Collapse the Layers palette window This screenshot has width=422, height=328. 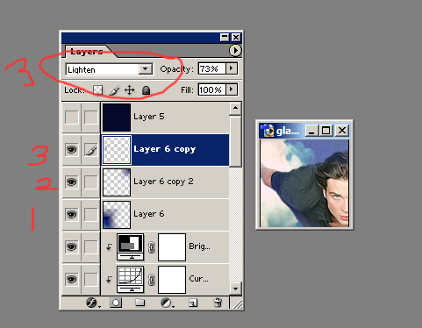(x=225, y=38)
